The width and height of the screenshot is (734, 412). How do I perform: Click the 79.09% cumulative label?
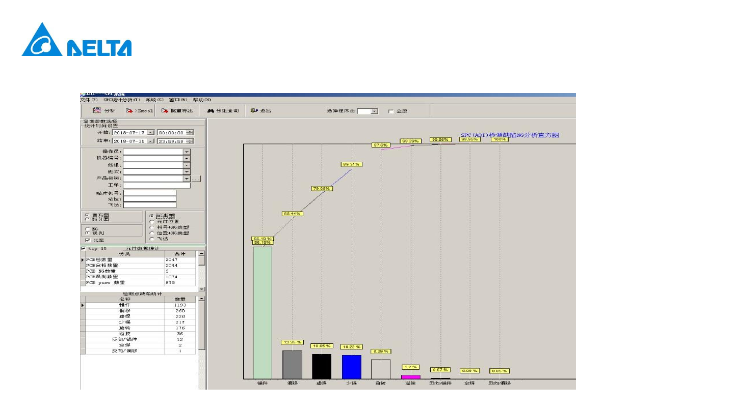coord(322,189)
